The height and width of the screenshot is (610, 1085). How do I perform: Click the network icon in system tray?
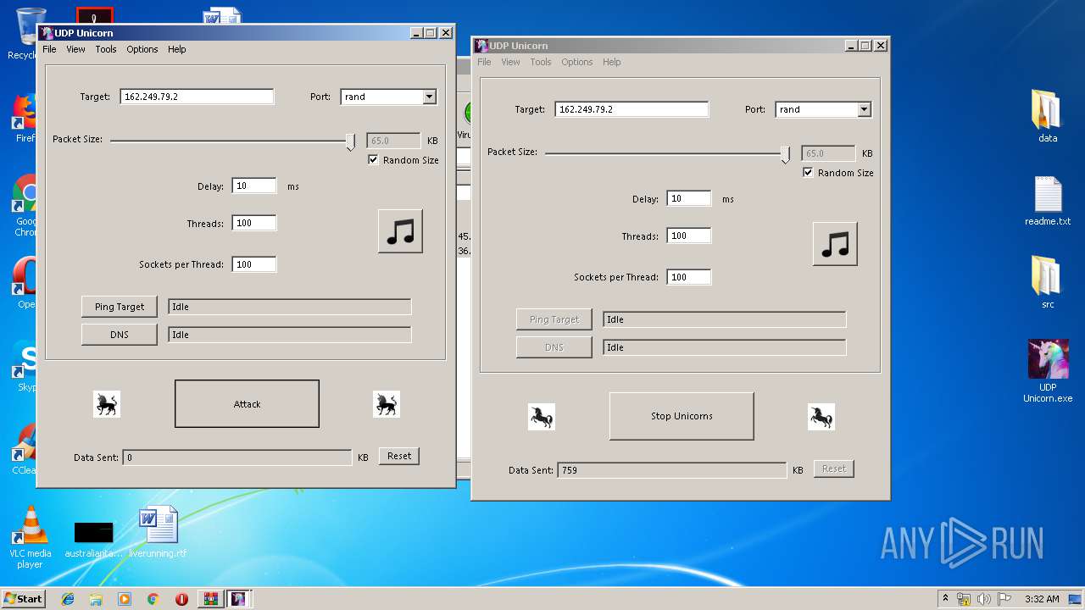point(964,599)
